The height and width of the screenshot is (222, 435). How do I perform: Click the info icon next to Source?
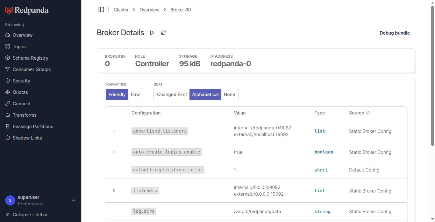[368, 113]
